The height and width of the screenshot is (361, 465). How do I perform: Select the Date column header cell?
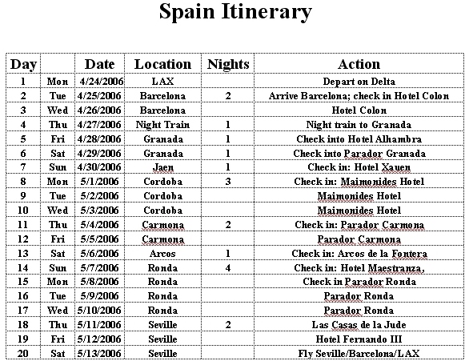pyautogui.click(x=99, y=64)
